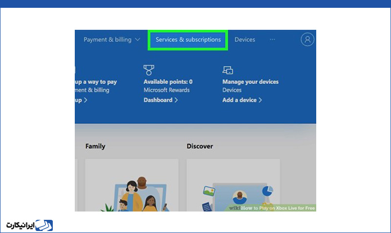This screenshot has height=233, width=391.
Task: Click the Family section heading
Action: click(95, 146)
